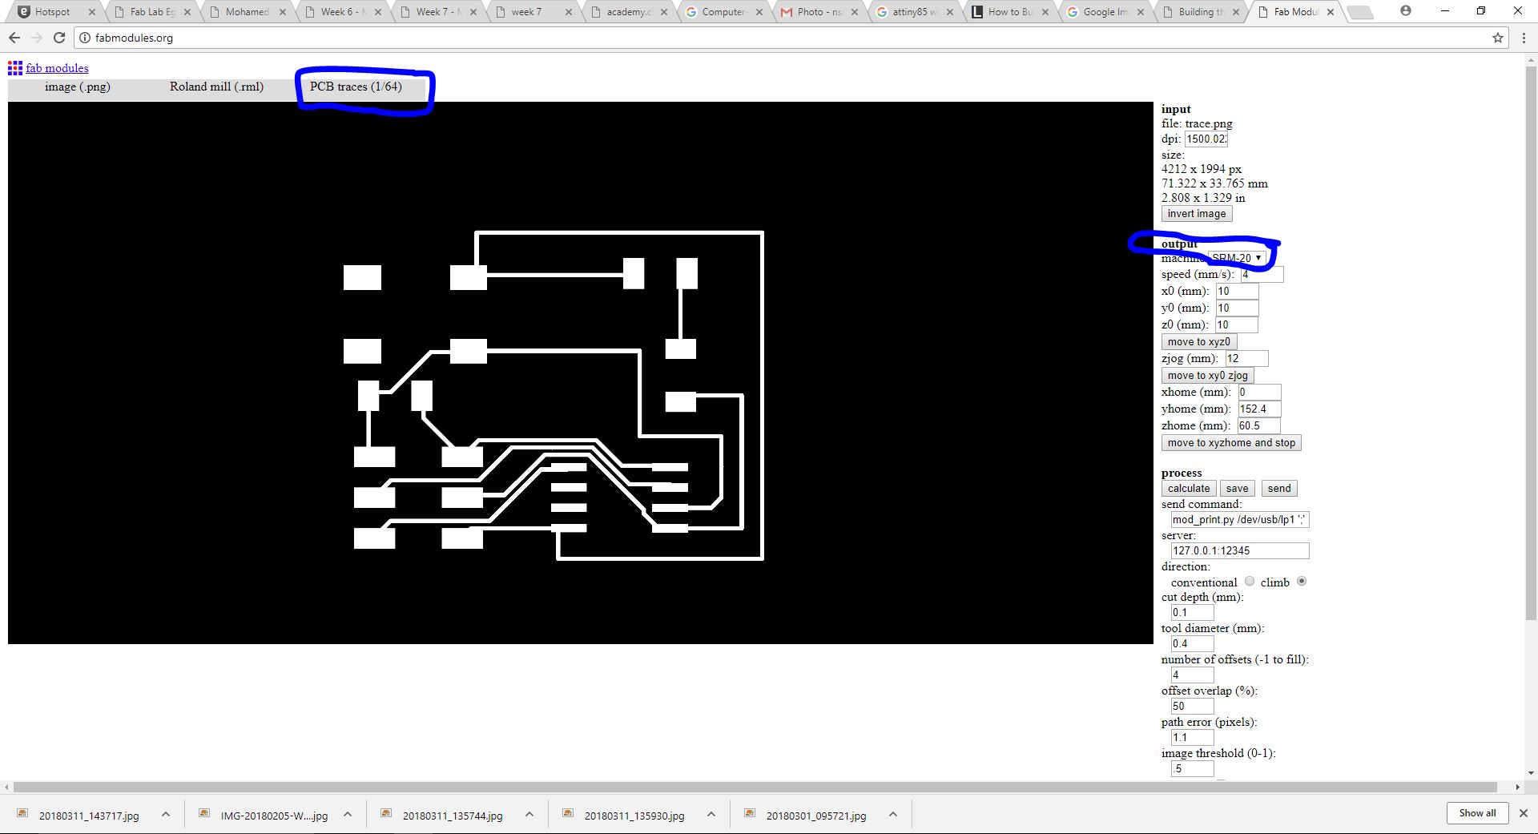The image size is (1538, 834).
Task: Close the Google Im tab
Action: coord(1141,12)
